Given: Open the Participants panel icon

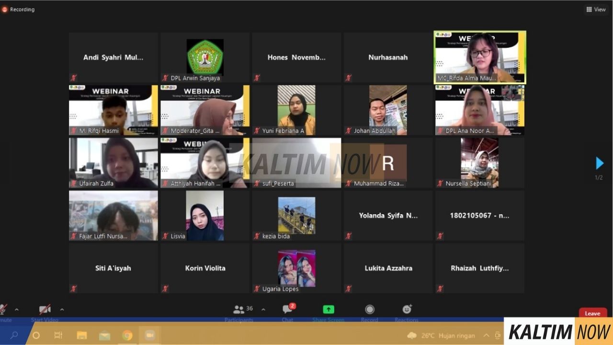Looking at the screenshot, I should click(239, 310).
